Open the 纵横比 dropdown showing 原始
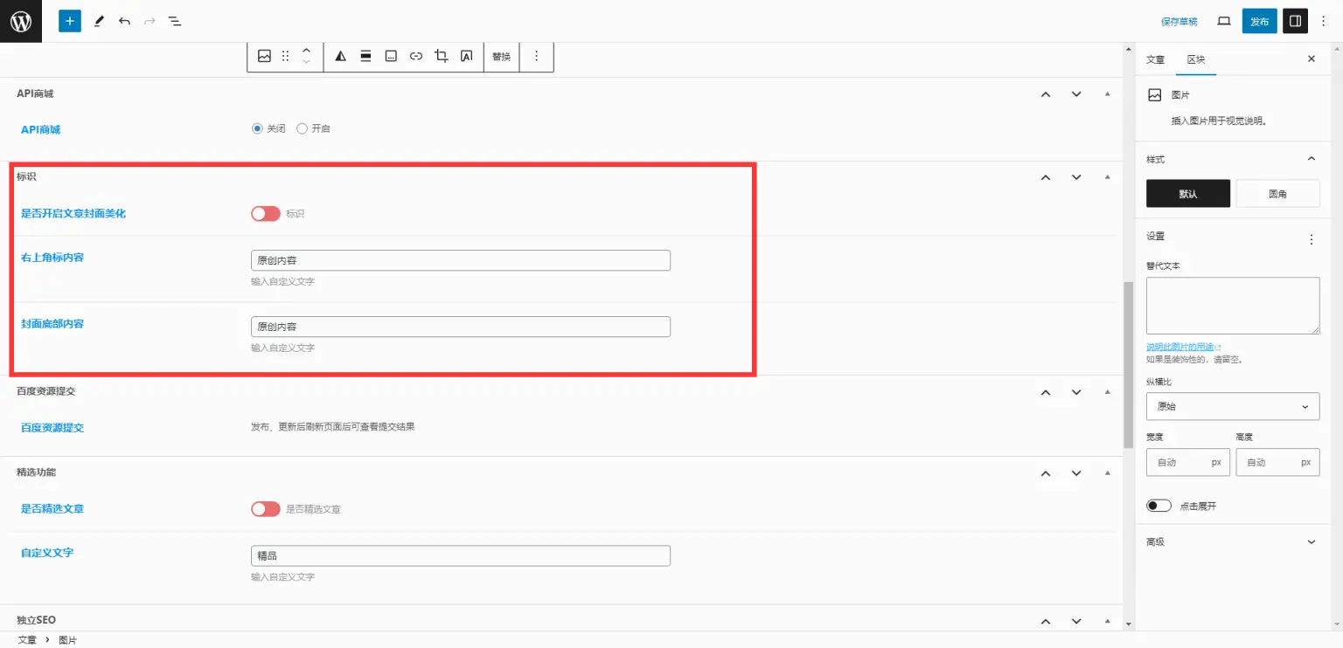 [1232, 406]
